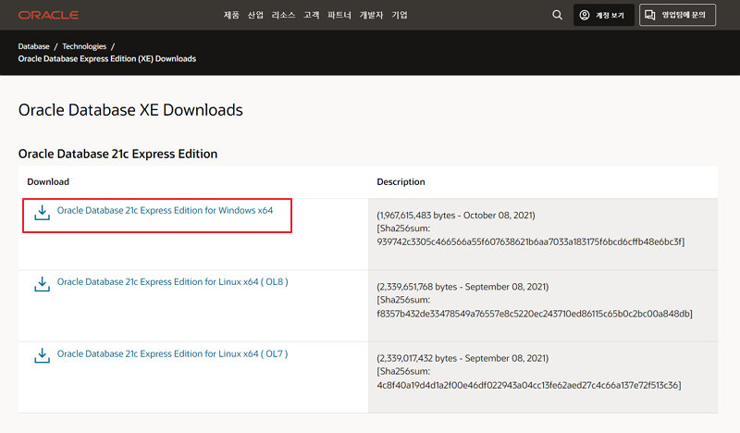Download Oracle Database 21c for Windows x64
Screen dimensions: 740x433
165,211
